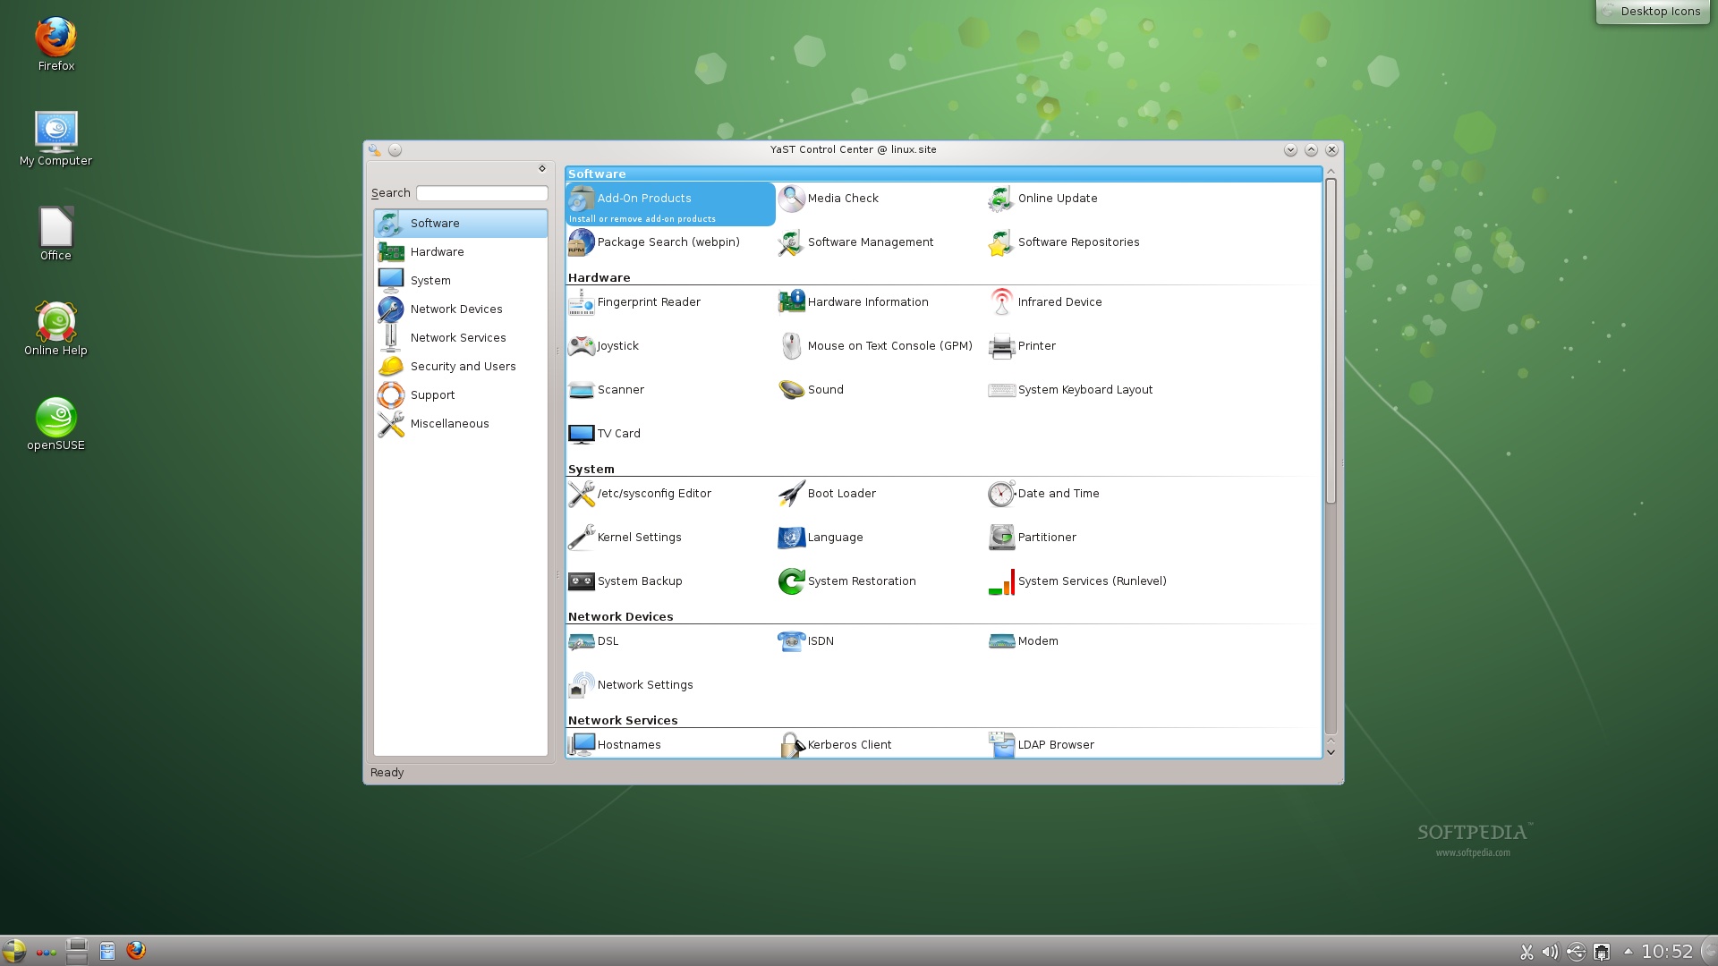1718x966 pixels.
Task: Open LDAP Browser module
Action: coord(1042,745)
